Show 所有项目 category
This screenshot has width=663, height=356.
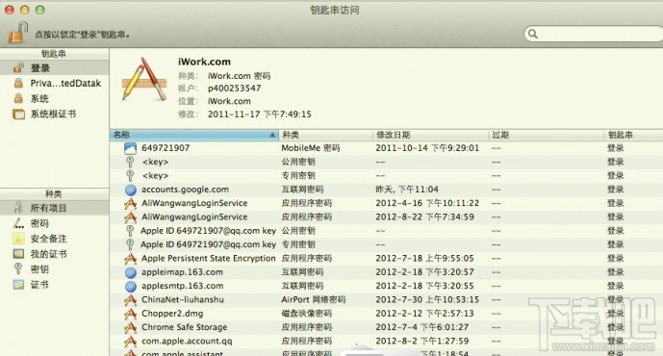point(55,208)
